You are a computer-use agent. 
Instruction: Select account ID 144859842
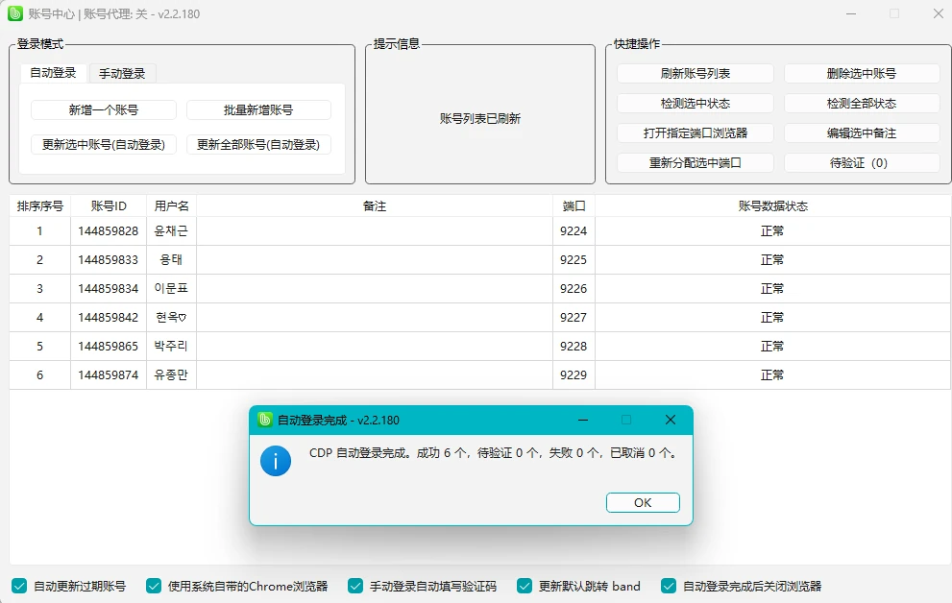pos(108,317)
